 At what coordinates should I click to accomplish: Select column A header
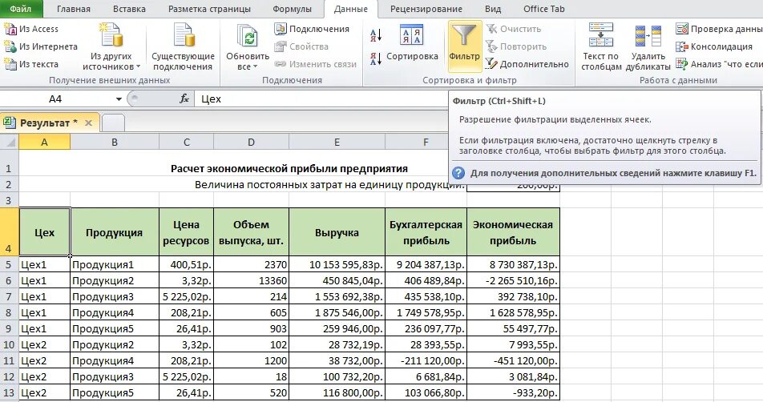click(x=45, y=142)
